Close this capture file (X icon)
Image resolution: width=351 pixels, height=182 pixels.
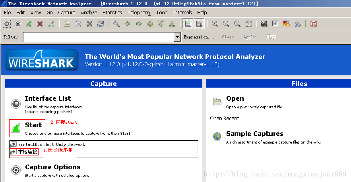tap(89, 24)
